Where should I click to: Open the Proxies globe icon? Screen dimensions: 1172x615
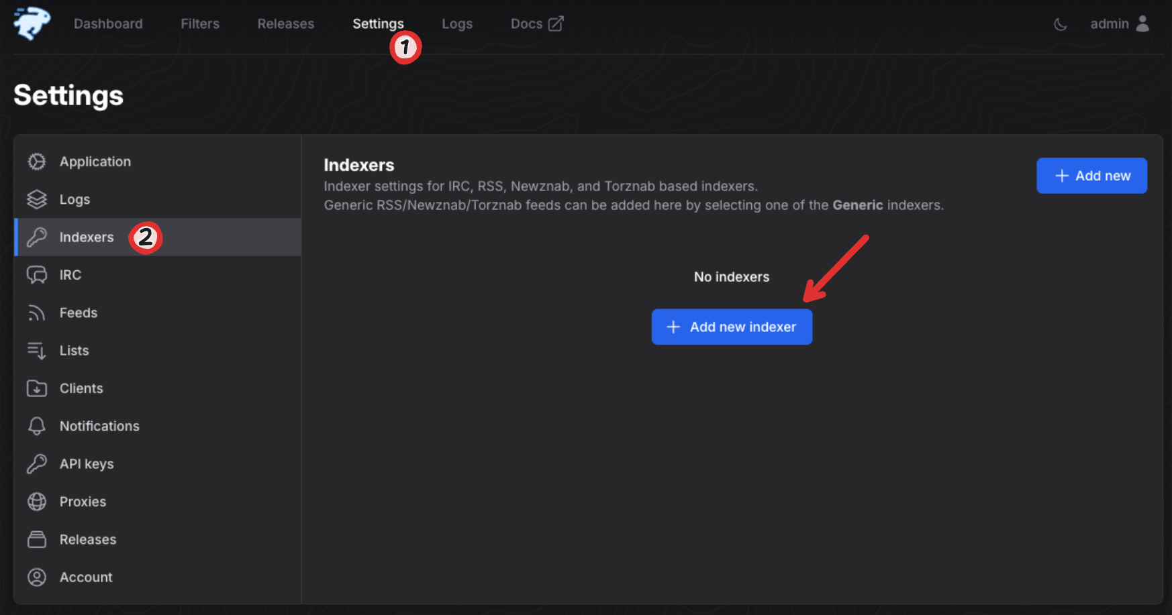pyautogui.click(x=37, y=502)
